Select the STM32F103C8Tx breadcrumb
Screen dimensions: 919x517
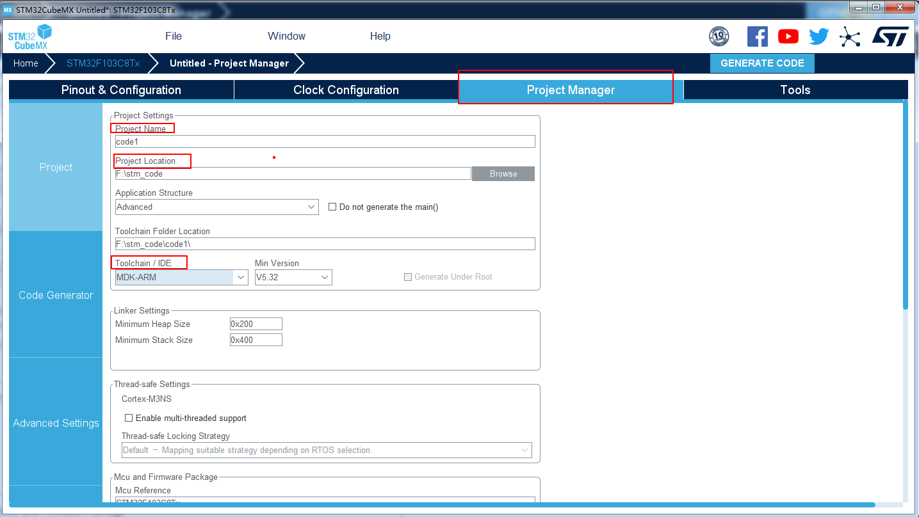click(x=103, y=63)
